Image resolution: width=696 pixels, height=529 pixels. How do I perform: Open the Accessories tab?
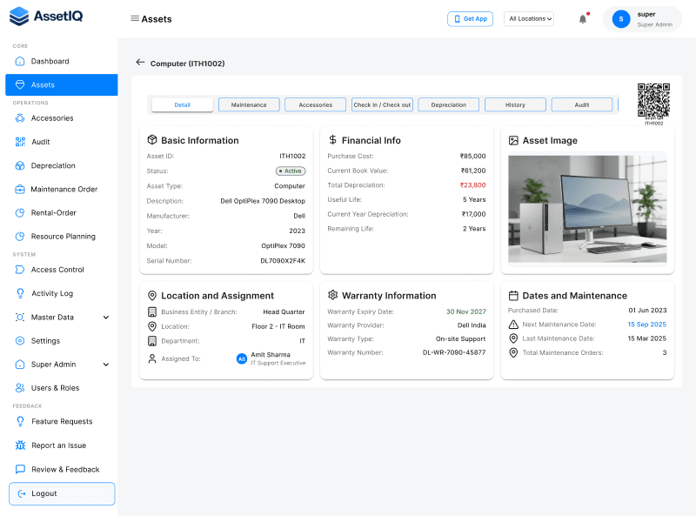(315, 104)
